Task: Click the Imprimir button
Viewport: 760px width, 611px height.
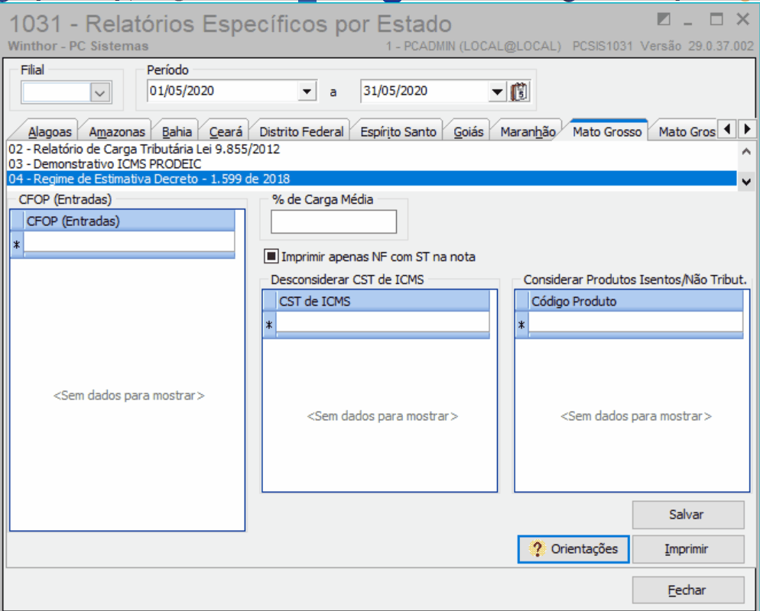Action: (688, 549)
